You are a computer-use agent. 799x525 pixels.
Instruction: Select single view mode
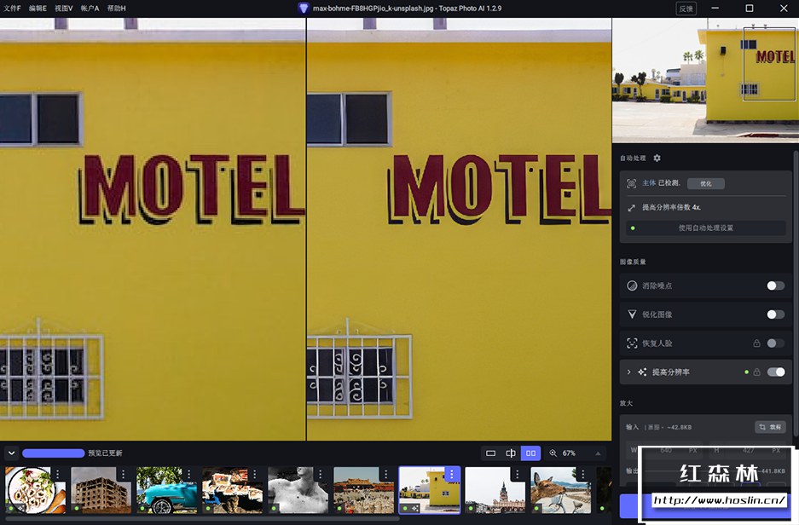pos(490,453)
